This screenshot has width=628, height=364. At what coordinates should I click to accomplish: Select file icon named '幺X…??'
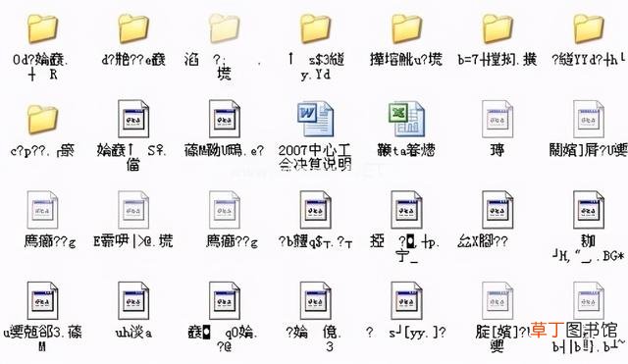click(497, 210)
